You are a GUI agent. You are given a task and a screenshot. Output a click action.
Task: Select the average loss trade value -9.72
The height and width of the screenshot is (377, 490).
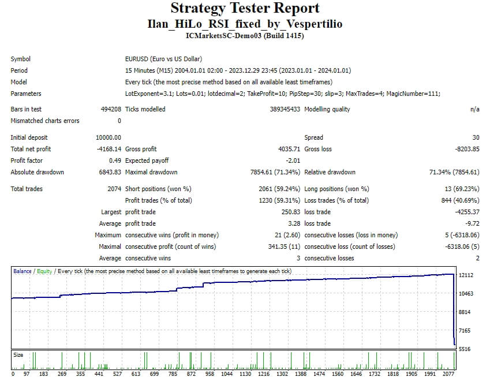tap(473, 224)
